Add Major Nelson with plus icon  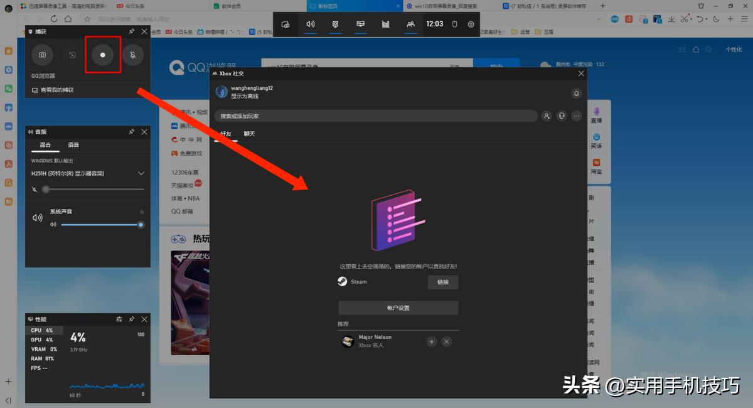click(x=432, y=342)
